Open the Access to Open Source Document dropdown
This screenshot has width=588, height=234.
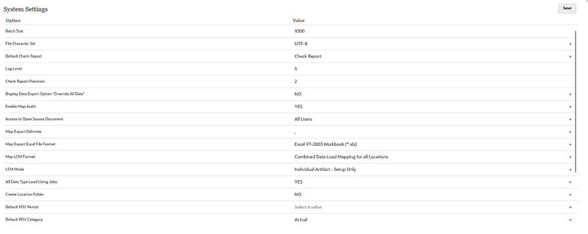pos(570,119)
